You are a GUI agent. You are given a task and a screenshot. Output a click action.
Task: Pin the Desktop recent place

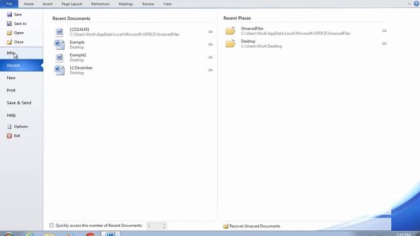point(384,43)
